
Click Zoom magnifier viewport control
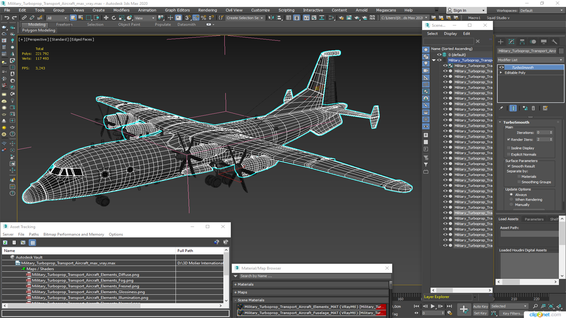click(535, 306)
